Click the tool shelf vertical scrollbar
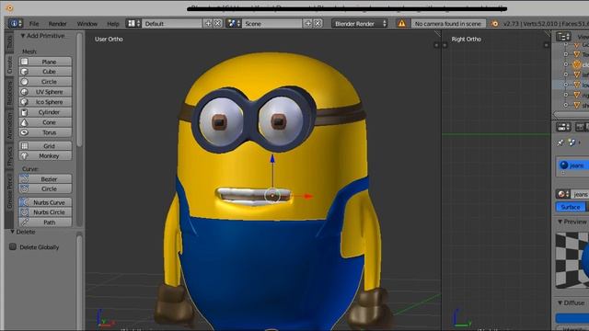Screen dimensions: 589x331 tap(79, 90)
